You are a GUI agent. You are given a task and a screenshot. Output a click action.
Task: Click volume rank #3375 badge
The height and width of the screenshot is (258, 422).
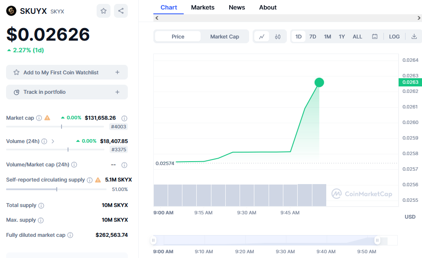(119, 150)
